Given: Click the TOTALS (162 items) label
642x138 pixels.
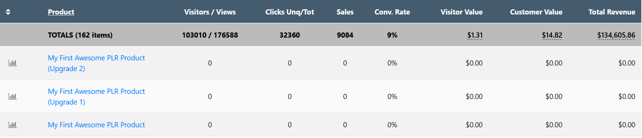Looking at the screenshot, I should [80, 35].
